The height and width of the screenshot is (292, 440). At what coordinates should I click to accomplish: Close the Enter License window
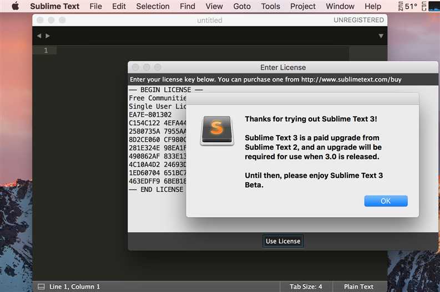pos(135,67)
